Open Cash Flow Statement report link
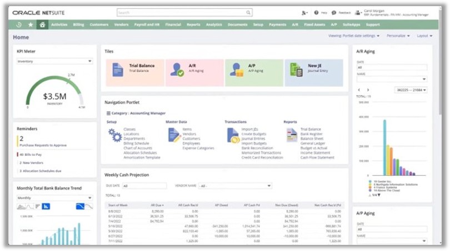 (x=317, y=158)
